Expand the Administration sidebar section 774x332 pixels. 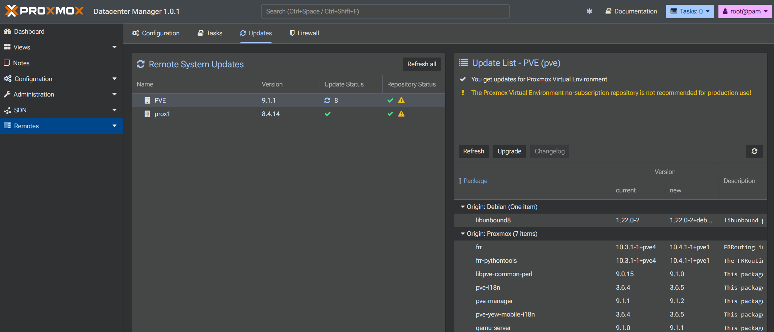(115, 94)
